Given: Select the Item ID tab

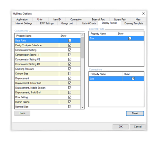Looking at the screenshot, I should [57, 19].
